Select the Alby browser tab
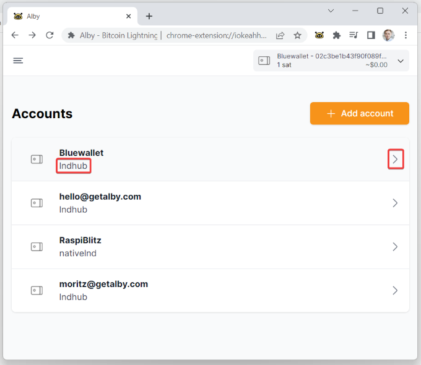Image resolution: width=421 pixels, height=365 pixels. [x=72, y=16]
